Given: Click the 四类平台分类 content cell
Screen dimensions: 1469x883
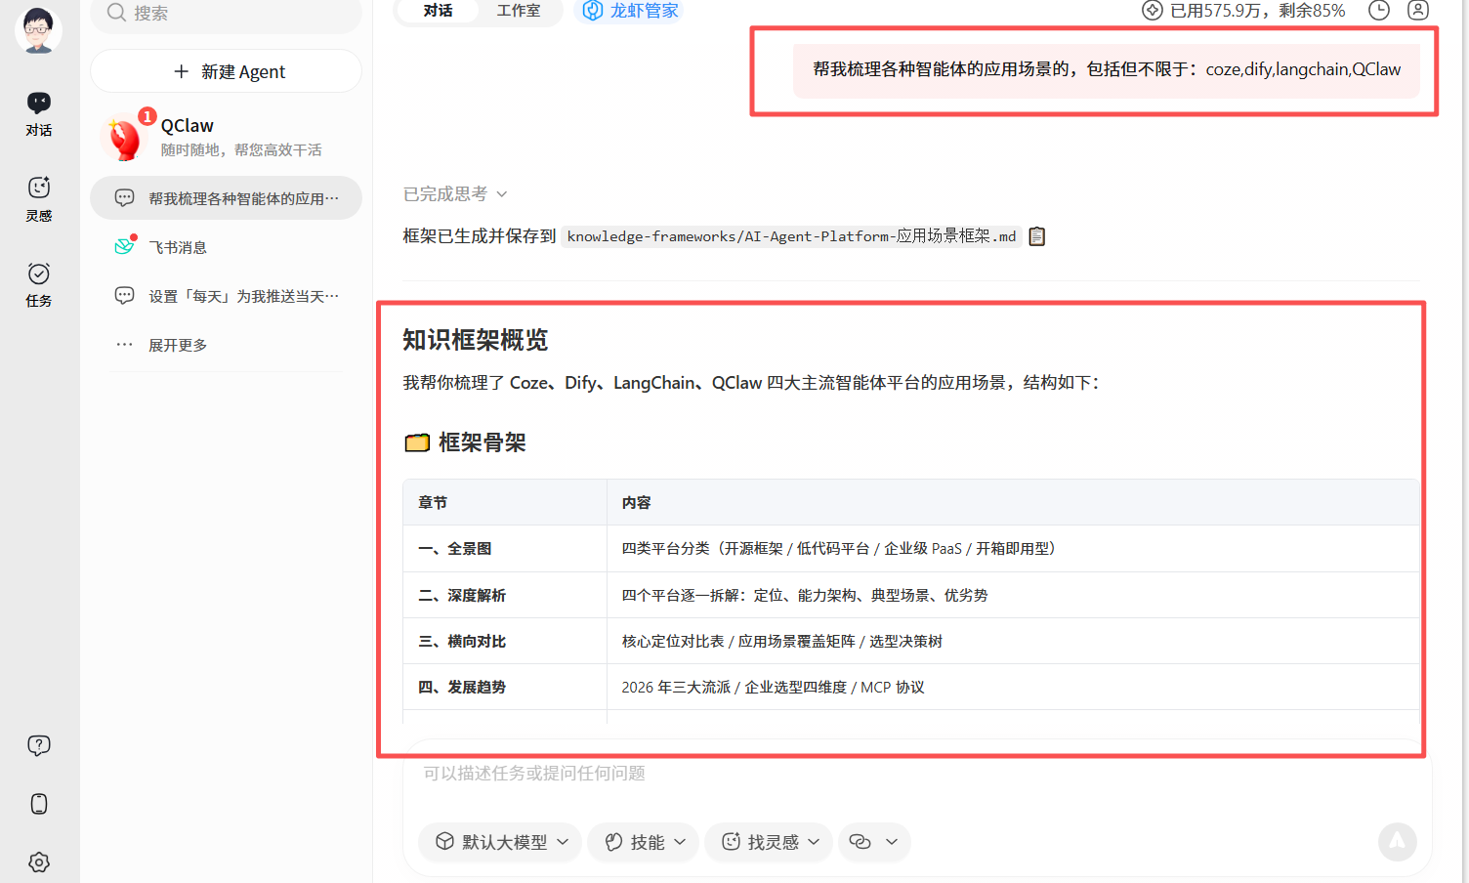Looking at the screenshot, I should click(x=1013, y=549).
